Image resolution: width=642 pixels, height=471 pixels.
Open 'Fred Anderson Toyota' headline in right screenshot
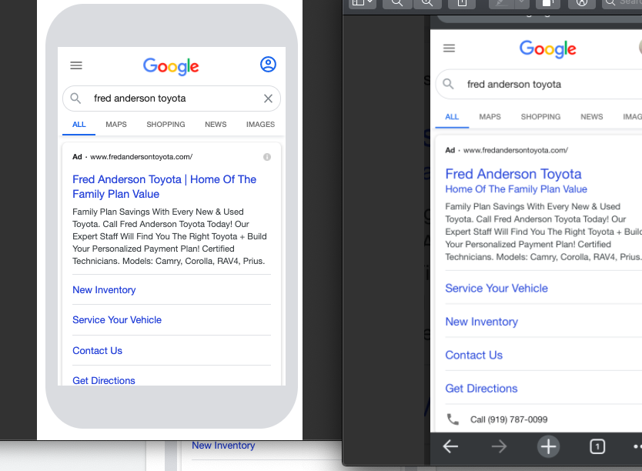click(x=513, y=174)
